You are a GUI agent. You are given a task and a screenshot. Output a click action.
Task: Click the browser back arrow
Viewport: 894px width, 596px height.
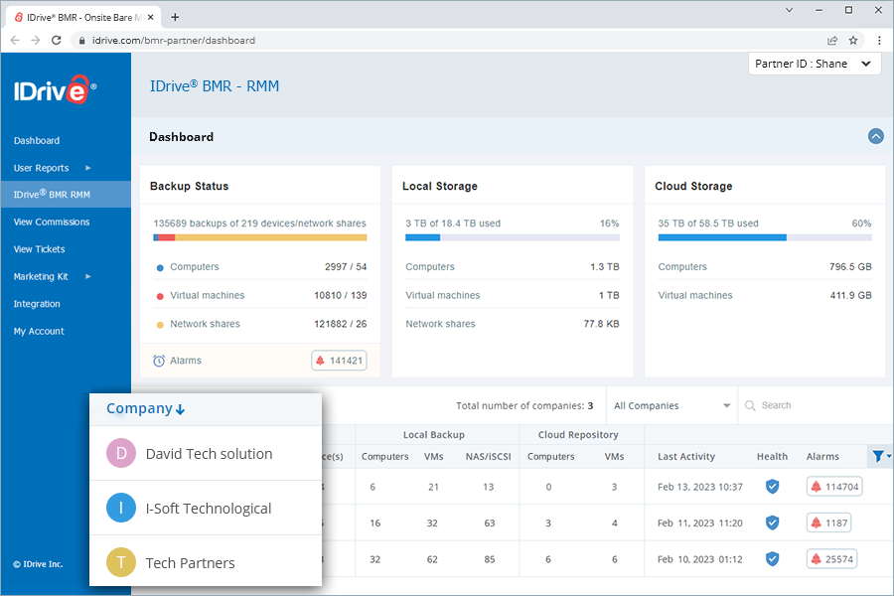pos(15,40)
